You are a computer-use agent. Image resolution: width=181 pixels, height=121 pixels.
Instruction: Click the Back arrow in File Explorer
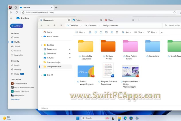[x=42, y=26]
